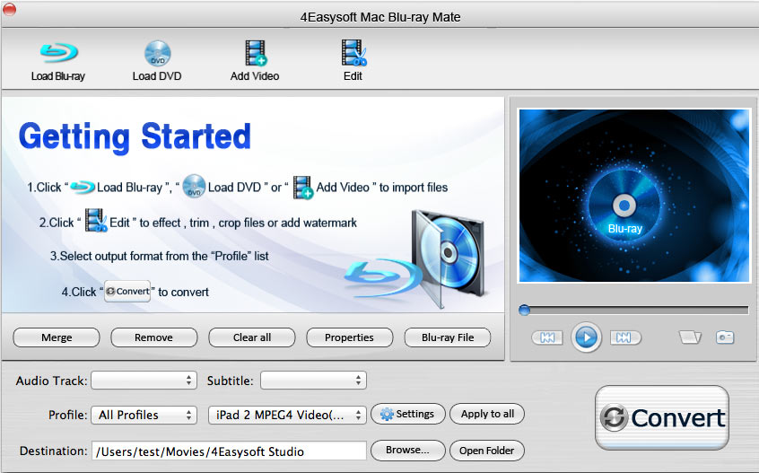Screen dimensions: 759x473
Task: Skip to next chapter in preview
Action: (625, 337)
